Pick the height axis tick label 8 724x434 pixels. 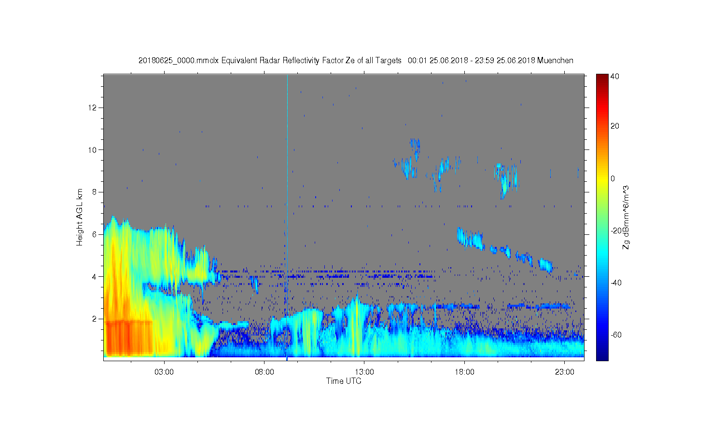point(95,192)
